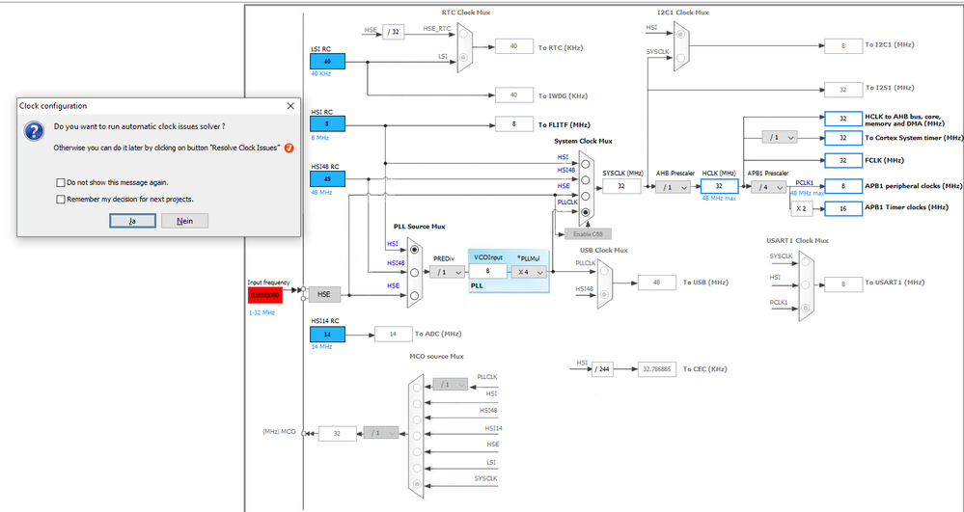
Task: Select LSI in RTC Clock Mux
Action: coord(463,59)
